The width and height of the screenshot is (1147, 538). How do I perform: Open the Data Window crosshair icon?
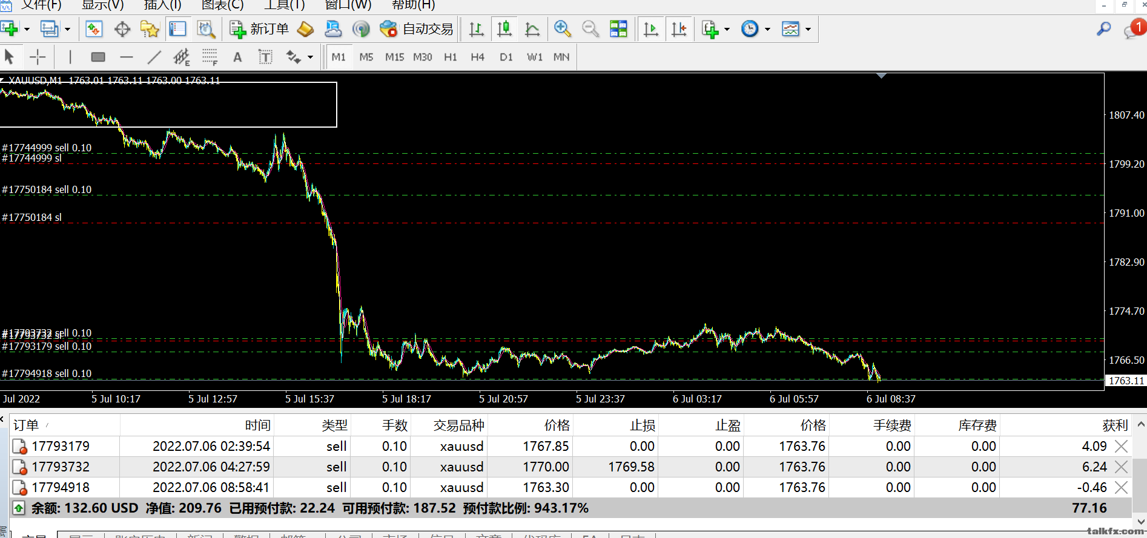(122, 28)
